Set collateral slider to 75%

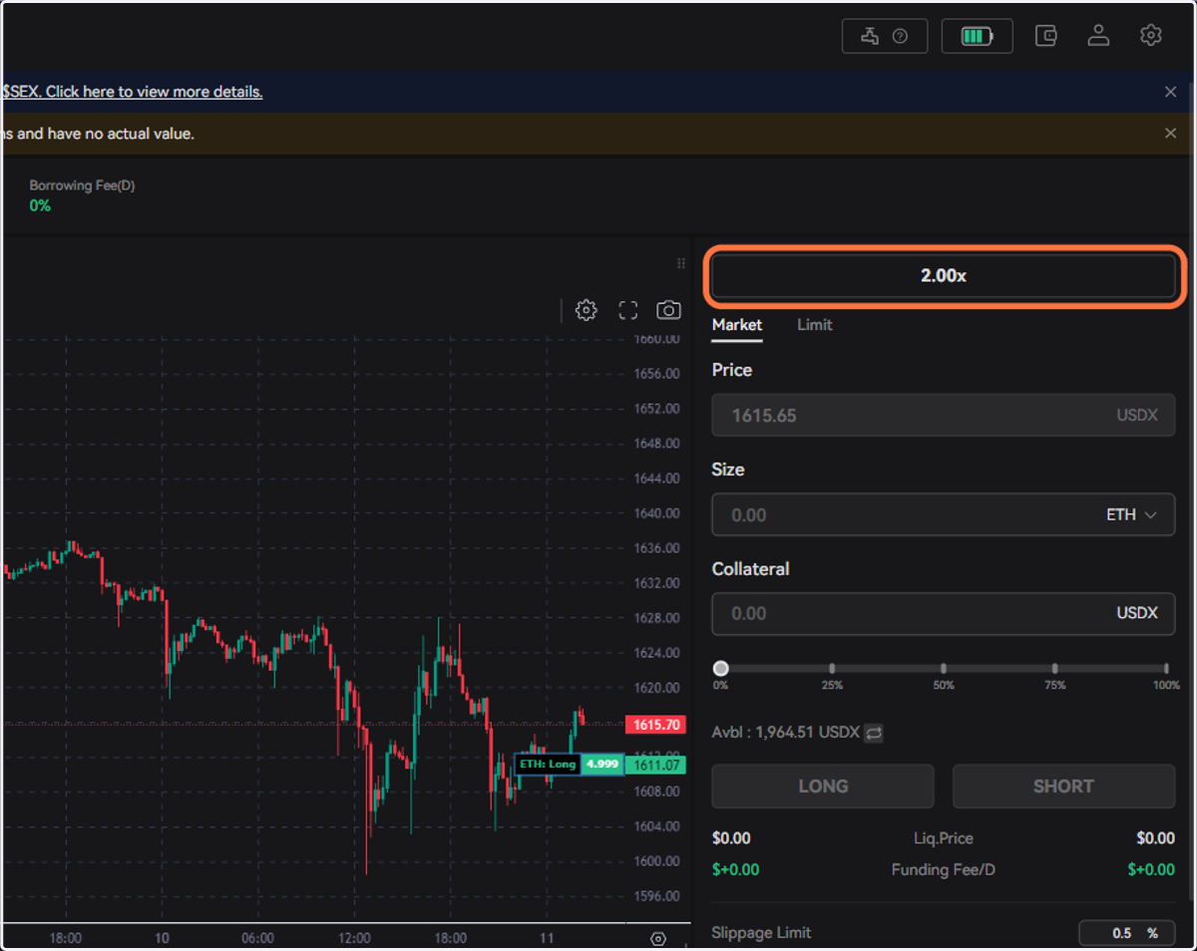pyautogui.click(x=1054, y=669)
